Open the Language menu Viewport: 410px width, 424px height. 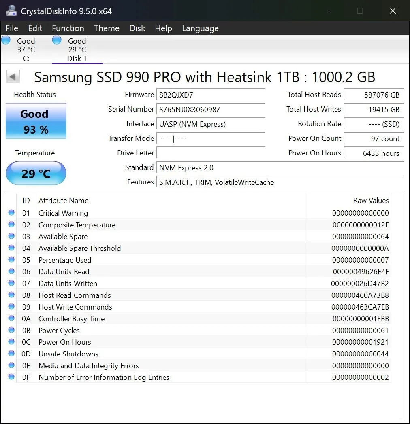point(200,28)
